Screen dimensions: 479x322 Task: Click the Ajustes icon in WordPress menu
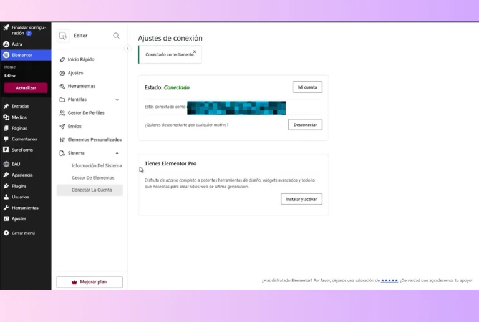(x=6, y=219)
